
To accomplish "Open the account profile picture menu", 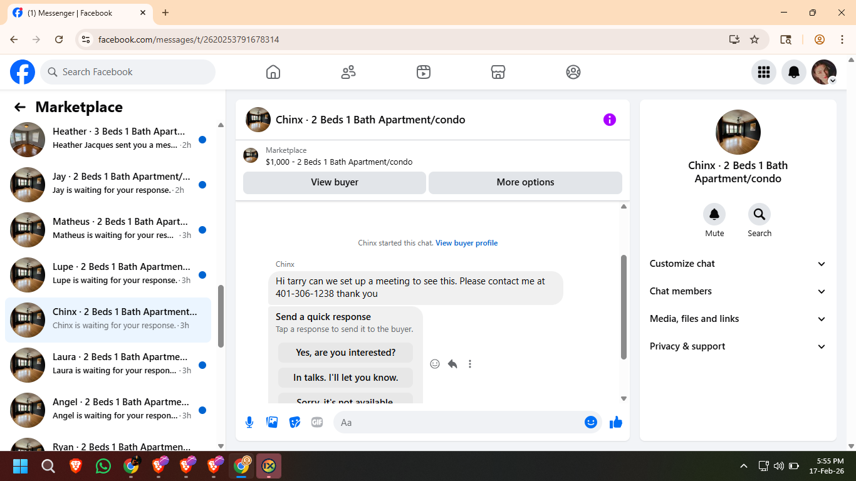I will [x=824, y=72].
